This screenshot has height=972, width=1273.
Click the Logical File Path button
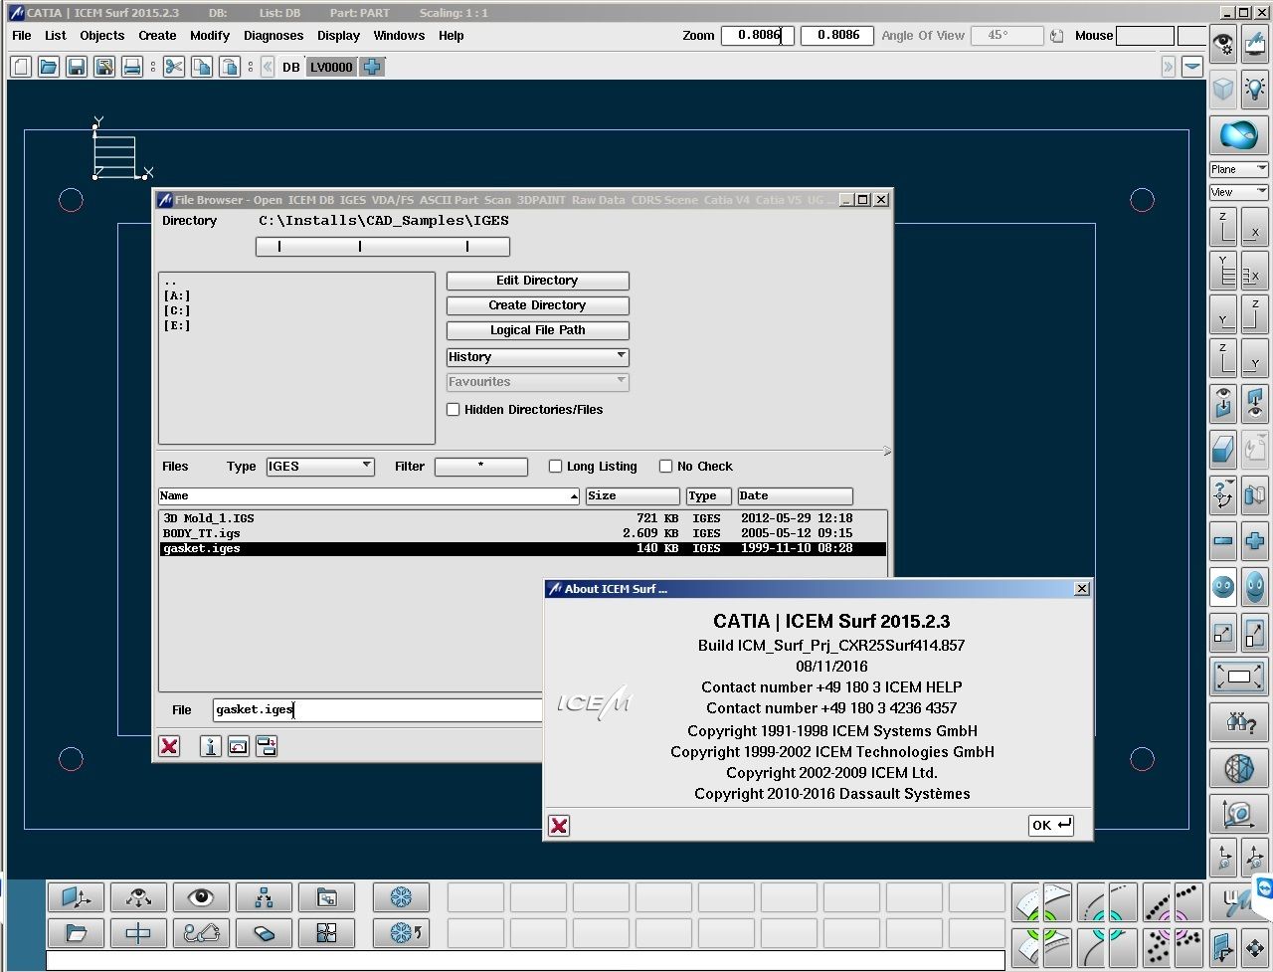538,330
